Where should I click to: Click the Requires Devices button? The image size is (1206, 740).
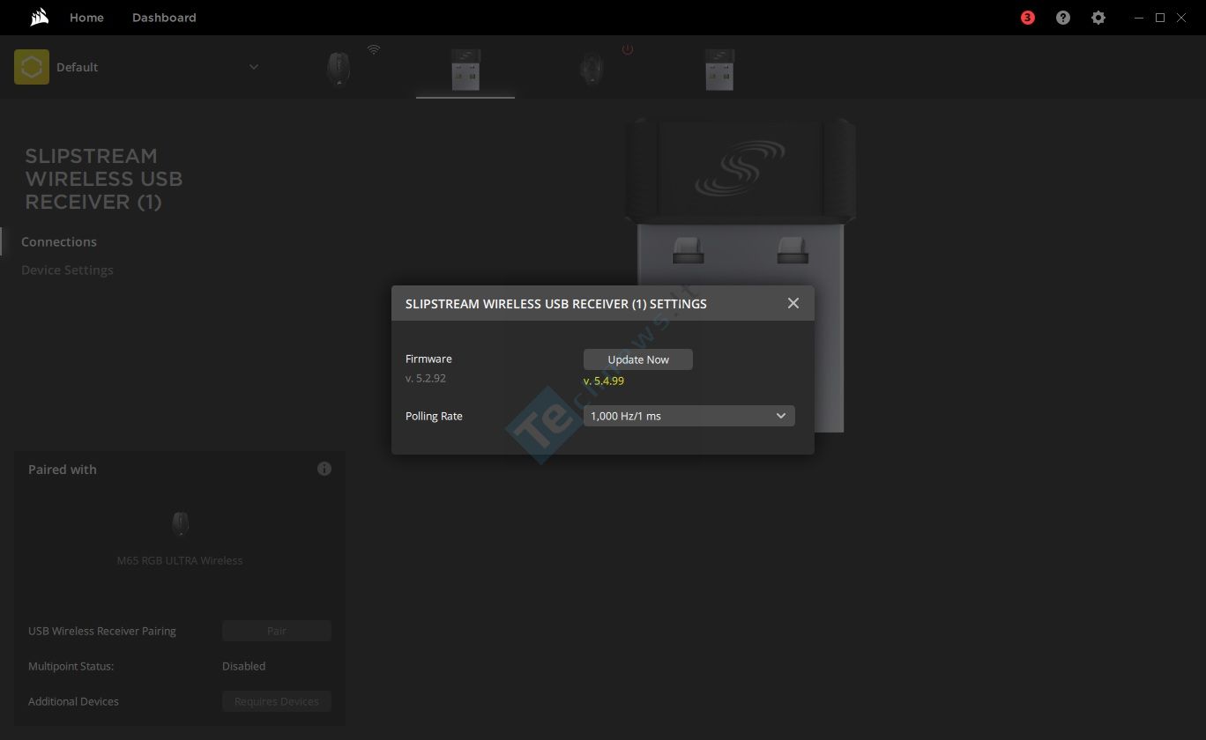(277, 701)
